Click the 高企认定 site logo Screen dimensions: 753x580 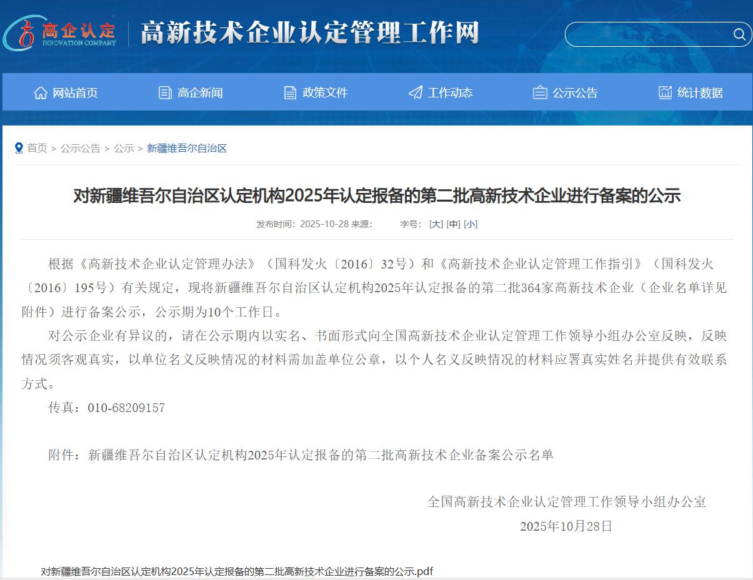coord(61,32)
